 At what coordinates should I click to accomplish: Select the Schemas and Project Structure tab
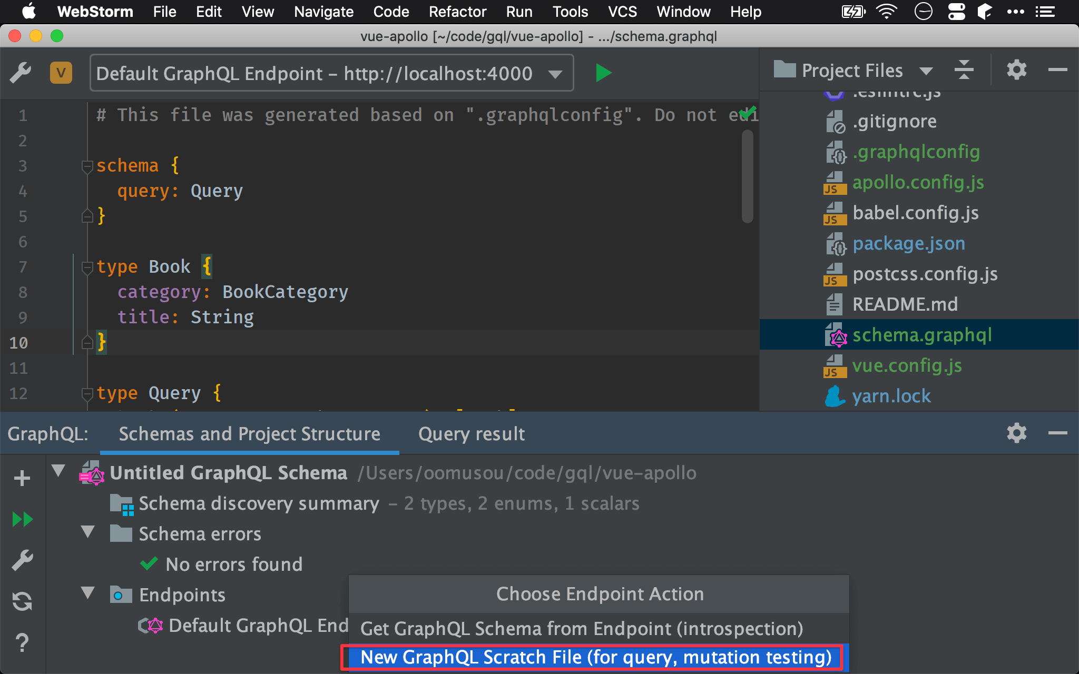click(249, 433)
